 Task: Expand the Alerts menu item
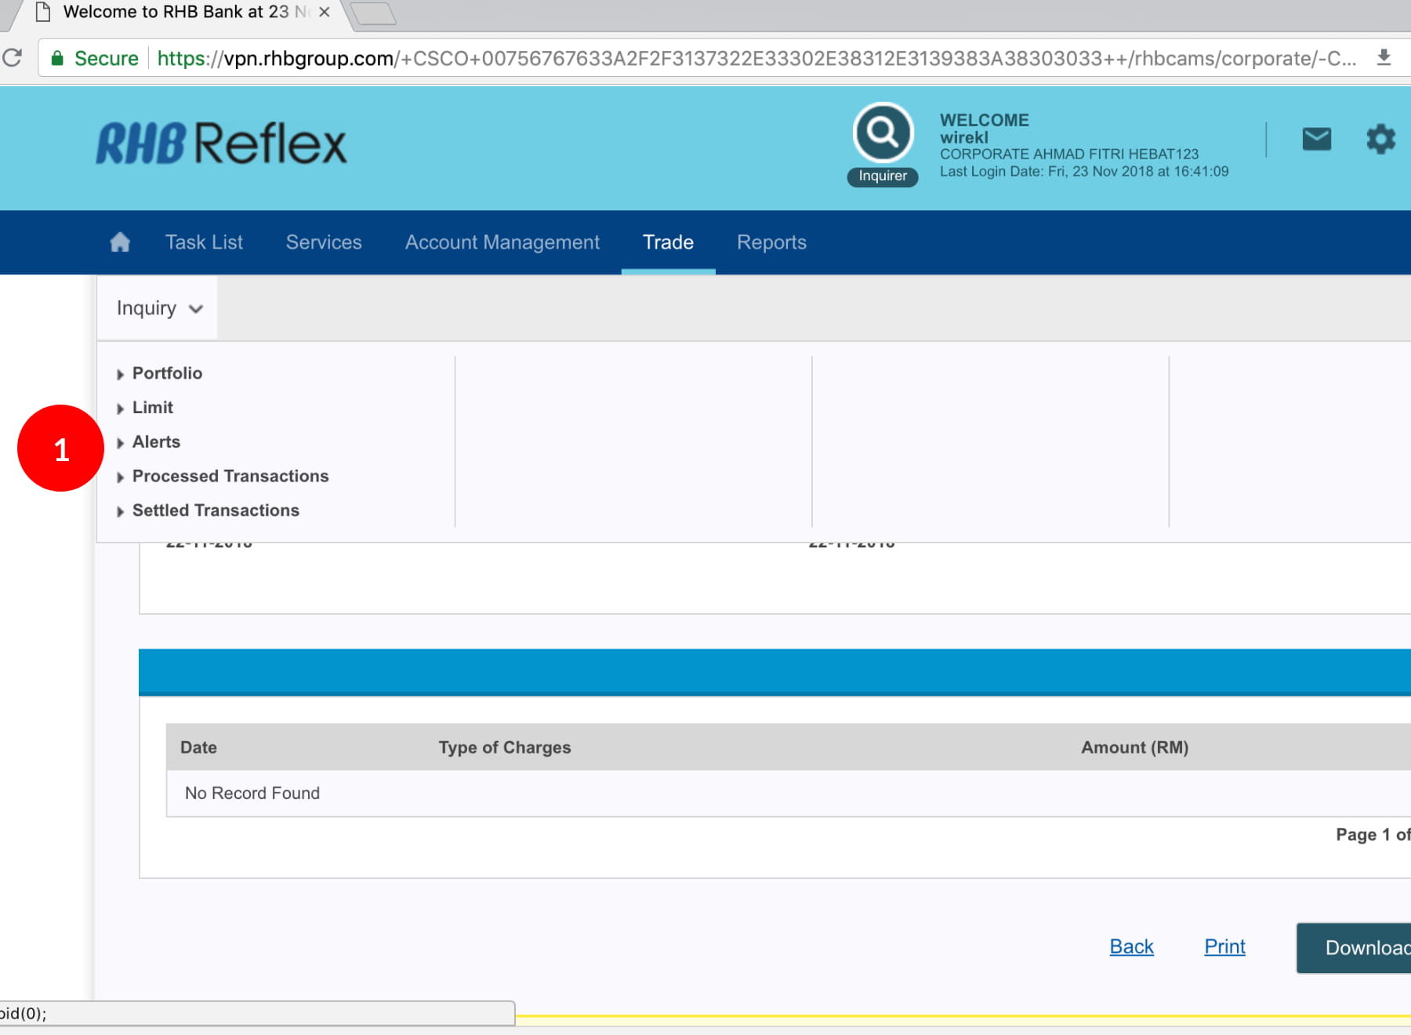156,442
